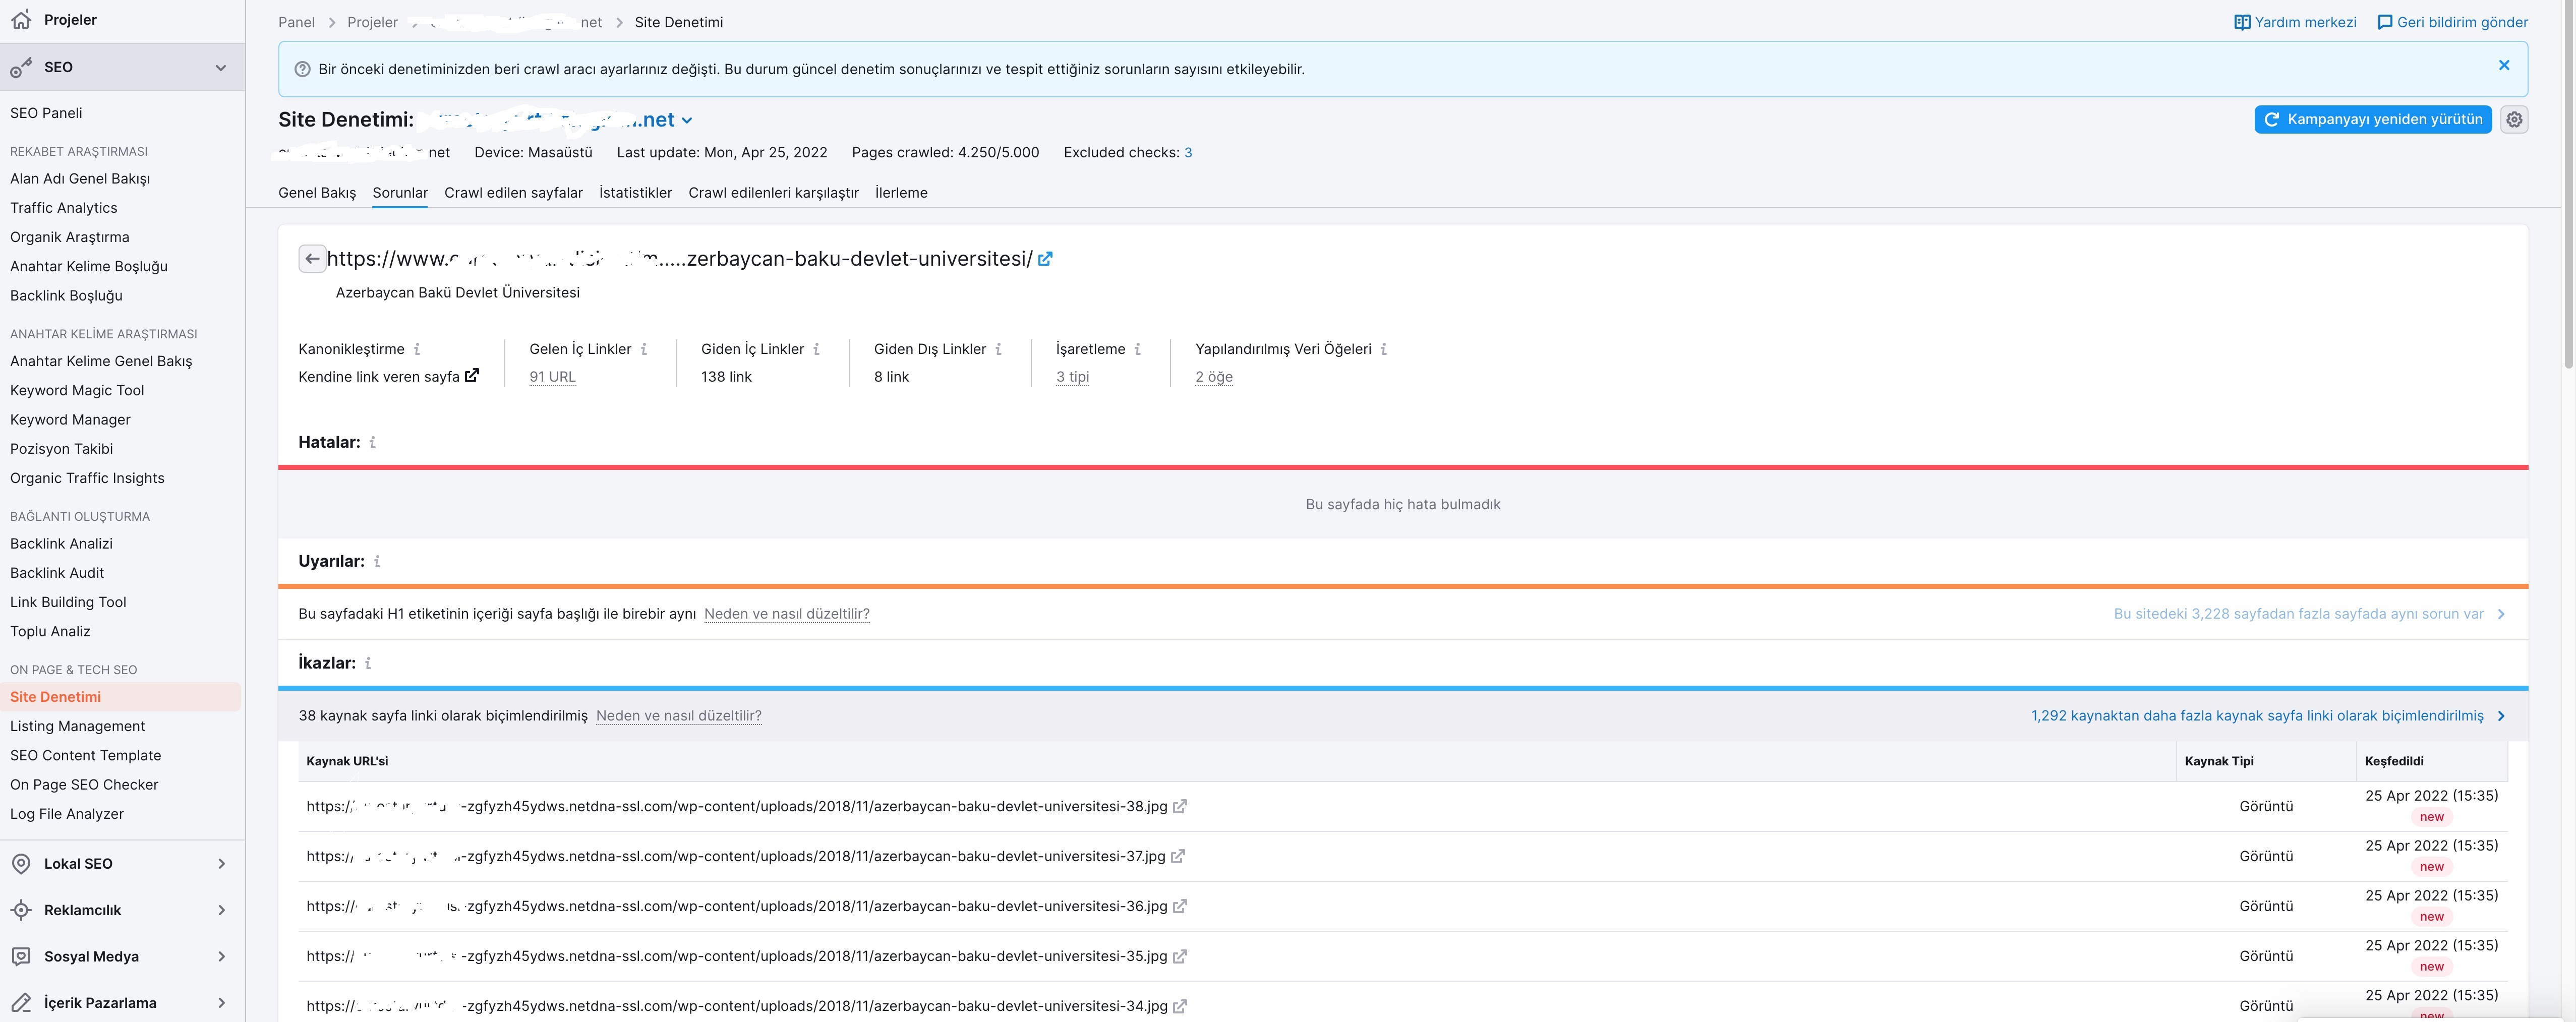Open site audit settings gear icon
Image resolution: width=2576 pixels, height=1022 pixels.
(2514, 119)
